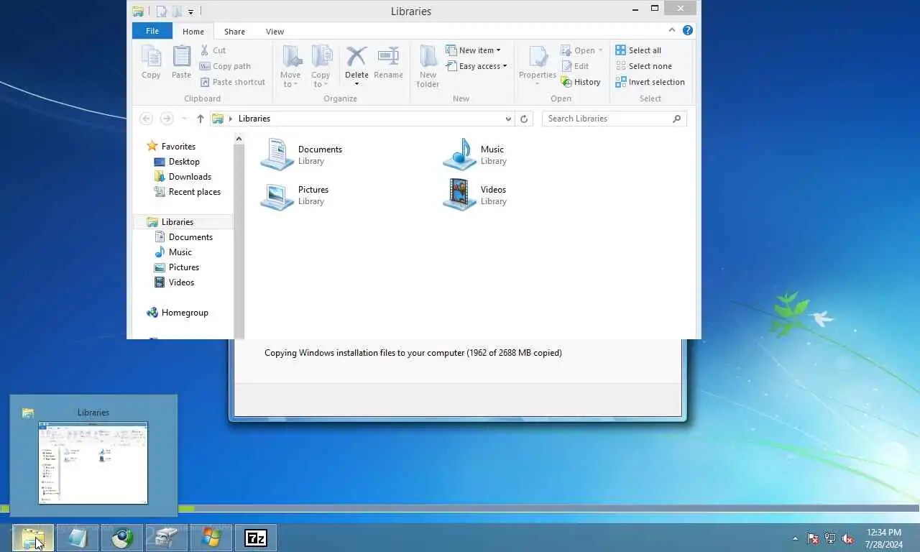Click the network tray icon
Image resolution: width=920 pixels, height=552 pixels.
coord(830,538)
